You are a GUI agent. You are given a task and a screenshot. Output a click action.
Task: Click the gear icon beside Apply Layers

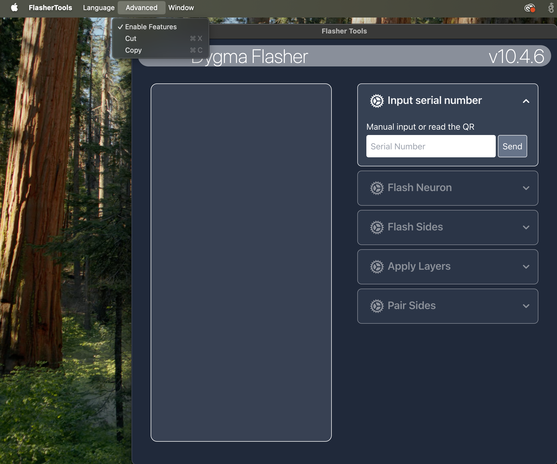[x=377, y=267]
